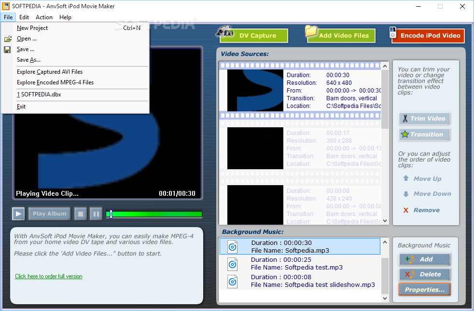
Task: Open the File menu
Action: click(x=8, y=17)
